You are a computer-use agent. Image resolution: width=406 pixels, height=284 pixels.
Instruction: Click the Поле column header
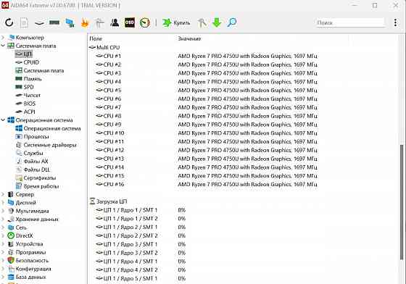pos(96,38)
